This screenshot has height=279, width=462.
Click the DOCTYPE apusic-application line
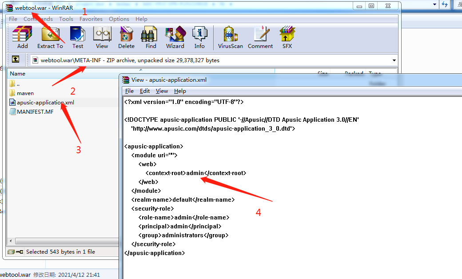pyautogui.click(x=242, y=120)
